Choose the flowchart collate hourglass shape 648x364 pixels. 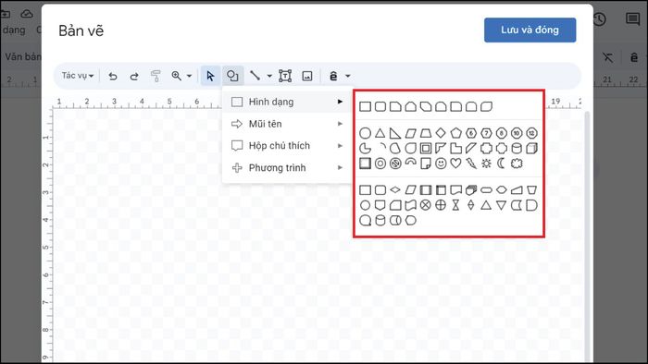coord(455,205)
